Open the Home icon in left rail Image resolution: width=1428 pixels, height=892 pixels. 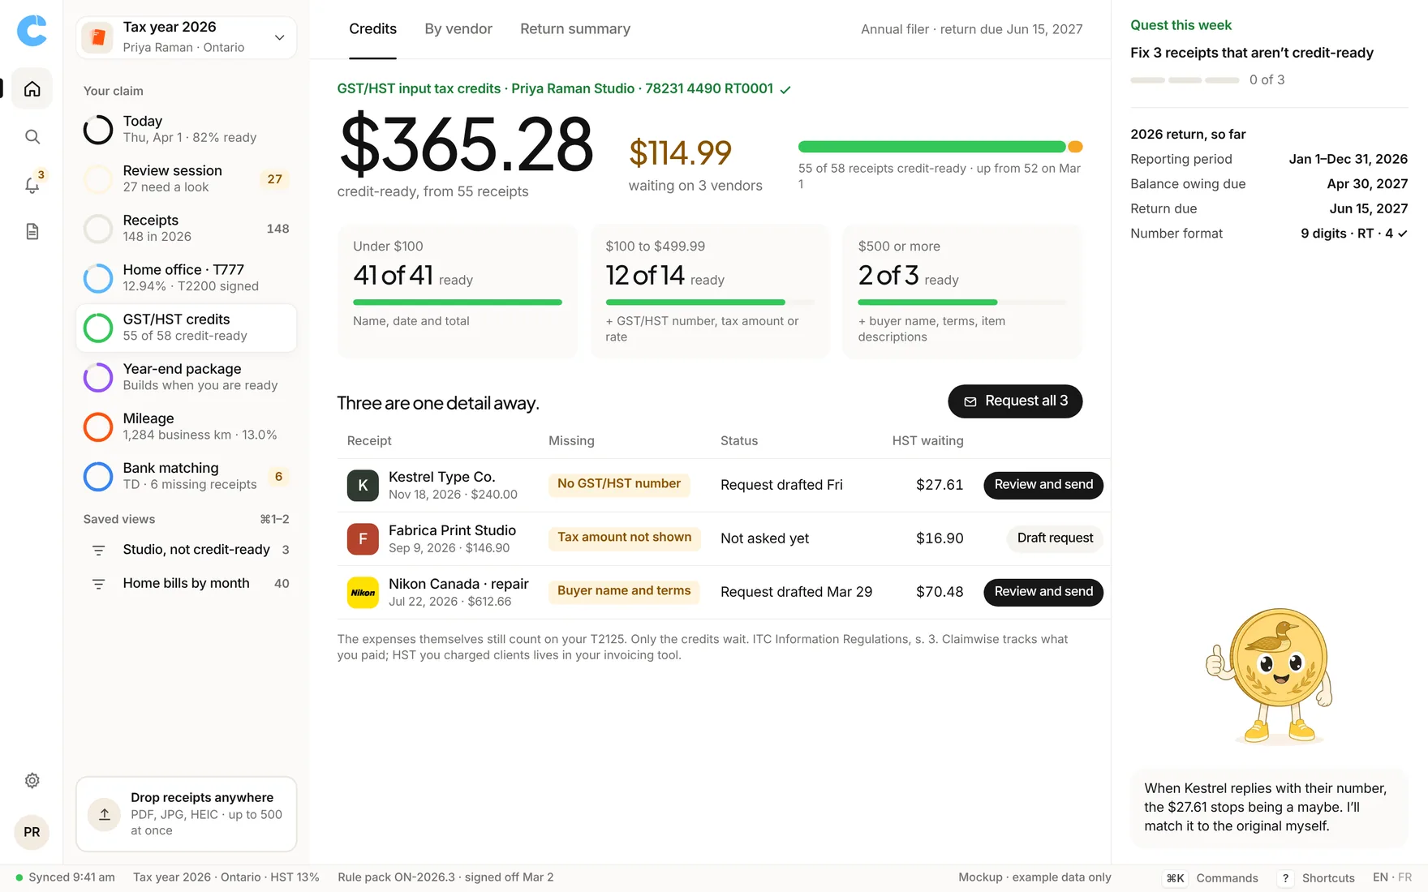[x=32, y=88]
